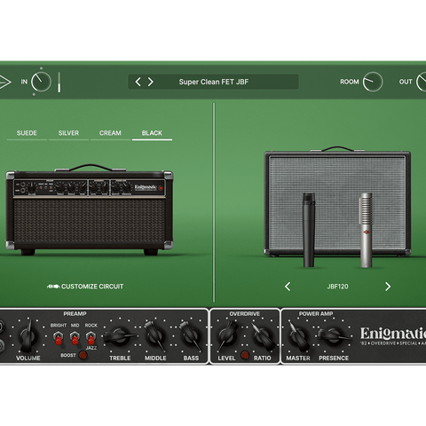This screenshot has width=426, height=426.
Task: Toggle the ROCK/JAZZ switch
Action: [x=91, y=338]
